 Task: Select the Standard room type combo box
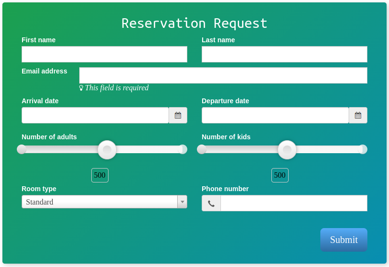[104, 202]
